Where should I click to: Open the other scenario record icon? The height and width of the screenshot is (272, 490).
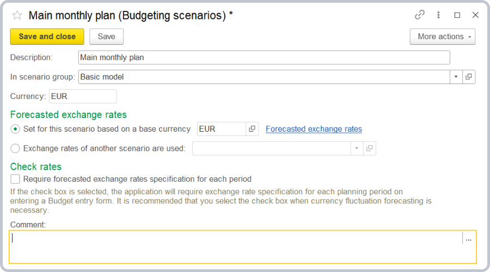pos(369,149)
